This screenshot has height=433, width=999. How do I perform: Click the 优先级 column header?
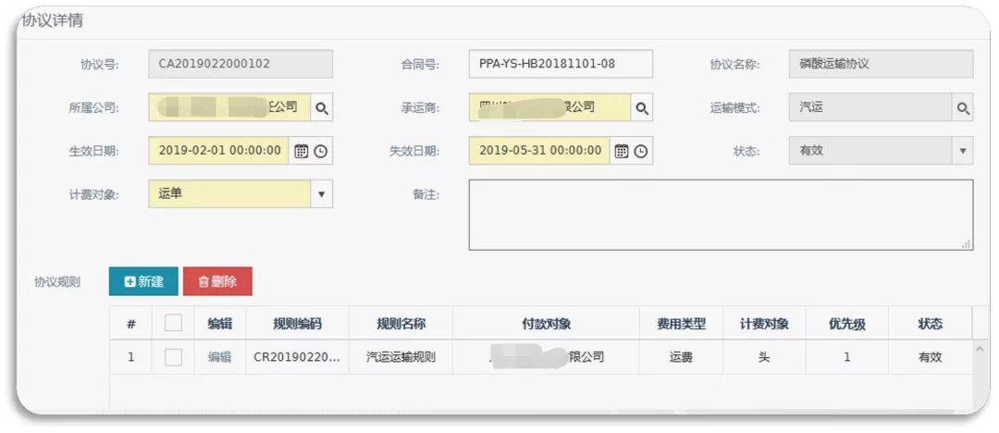(846, 324)
